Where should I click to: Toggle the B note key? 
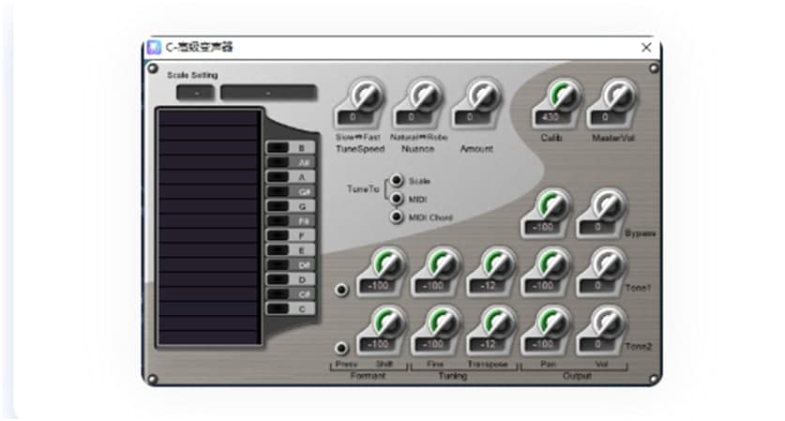pyautogui.click(x=291, y=147)
